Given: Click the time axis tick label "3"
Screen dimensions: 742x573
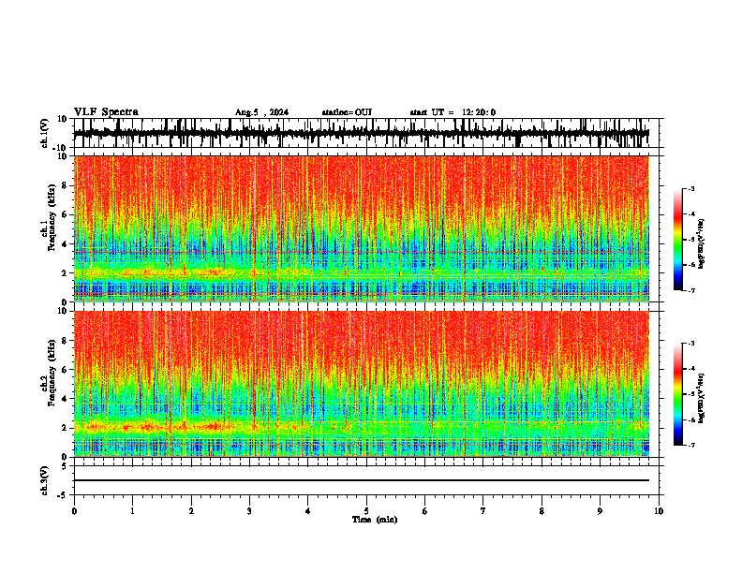Looking at the screenshot, I should (249, 511).
